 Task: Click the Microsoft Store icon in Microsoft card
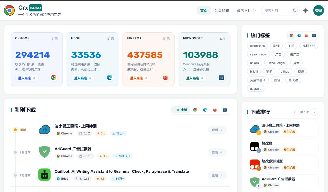(222, 78)
